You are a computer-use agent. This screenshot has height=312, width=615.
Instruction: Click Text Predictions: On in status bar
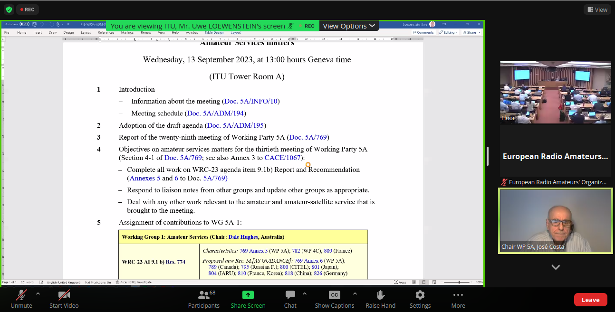pos(98,282)
